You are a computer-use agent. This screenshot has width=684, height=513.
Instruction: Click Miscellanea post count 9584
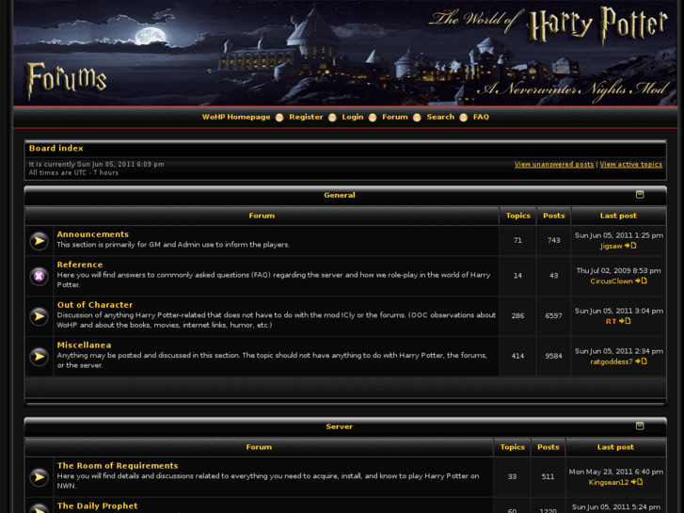pos(553,356)
